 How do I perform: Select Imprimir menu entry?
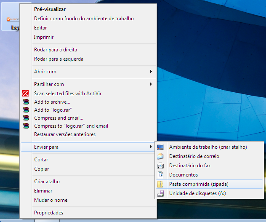pos(88,37)
